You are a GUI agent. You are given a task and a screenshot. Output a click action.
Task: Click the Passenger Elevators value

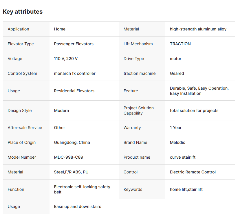[x=74, y=44]
